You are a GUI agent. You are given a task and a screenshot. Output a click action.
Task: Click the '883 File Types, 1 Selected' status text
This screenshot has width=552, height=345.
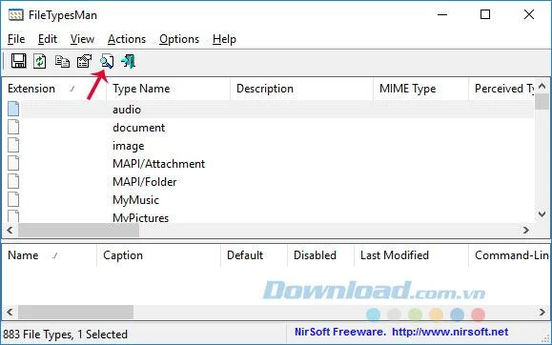click(66, 335)
